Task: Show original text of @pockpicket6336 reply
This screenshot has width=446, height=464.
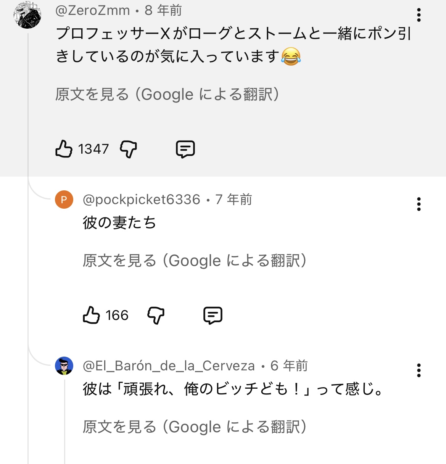Action: point(195,261)
